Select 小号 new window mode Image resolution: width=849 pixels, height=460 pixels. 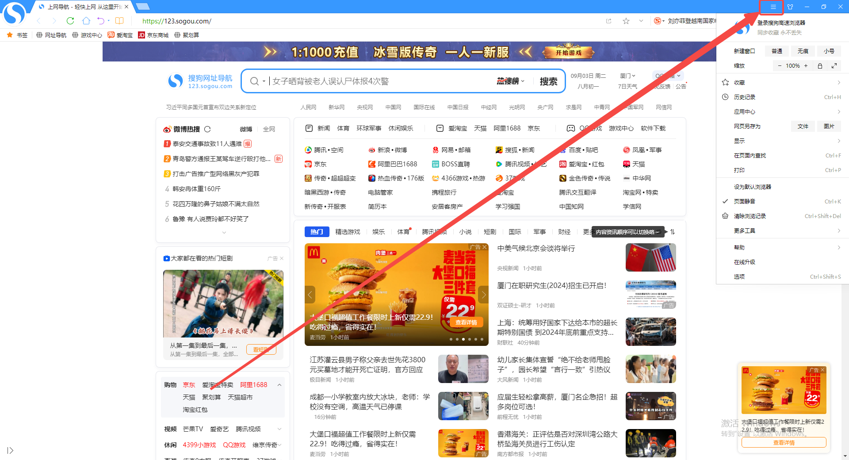829,51
